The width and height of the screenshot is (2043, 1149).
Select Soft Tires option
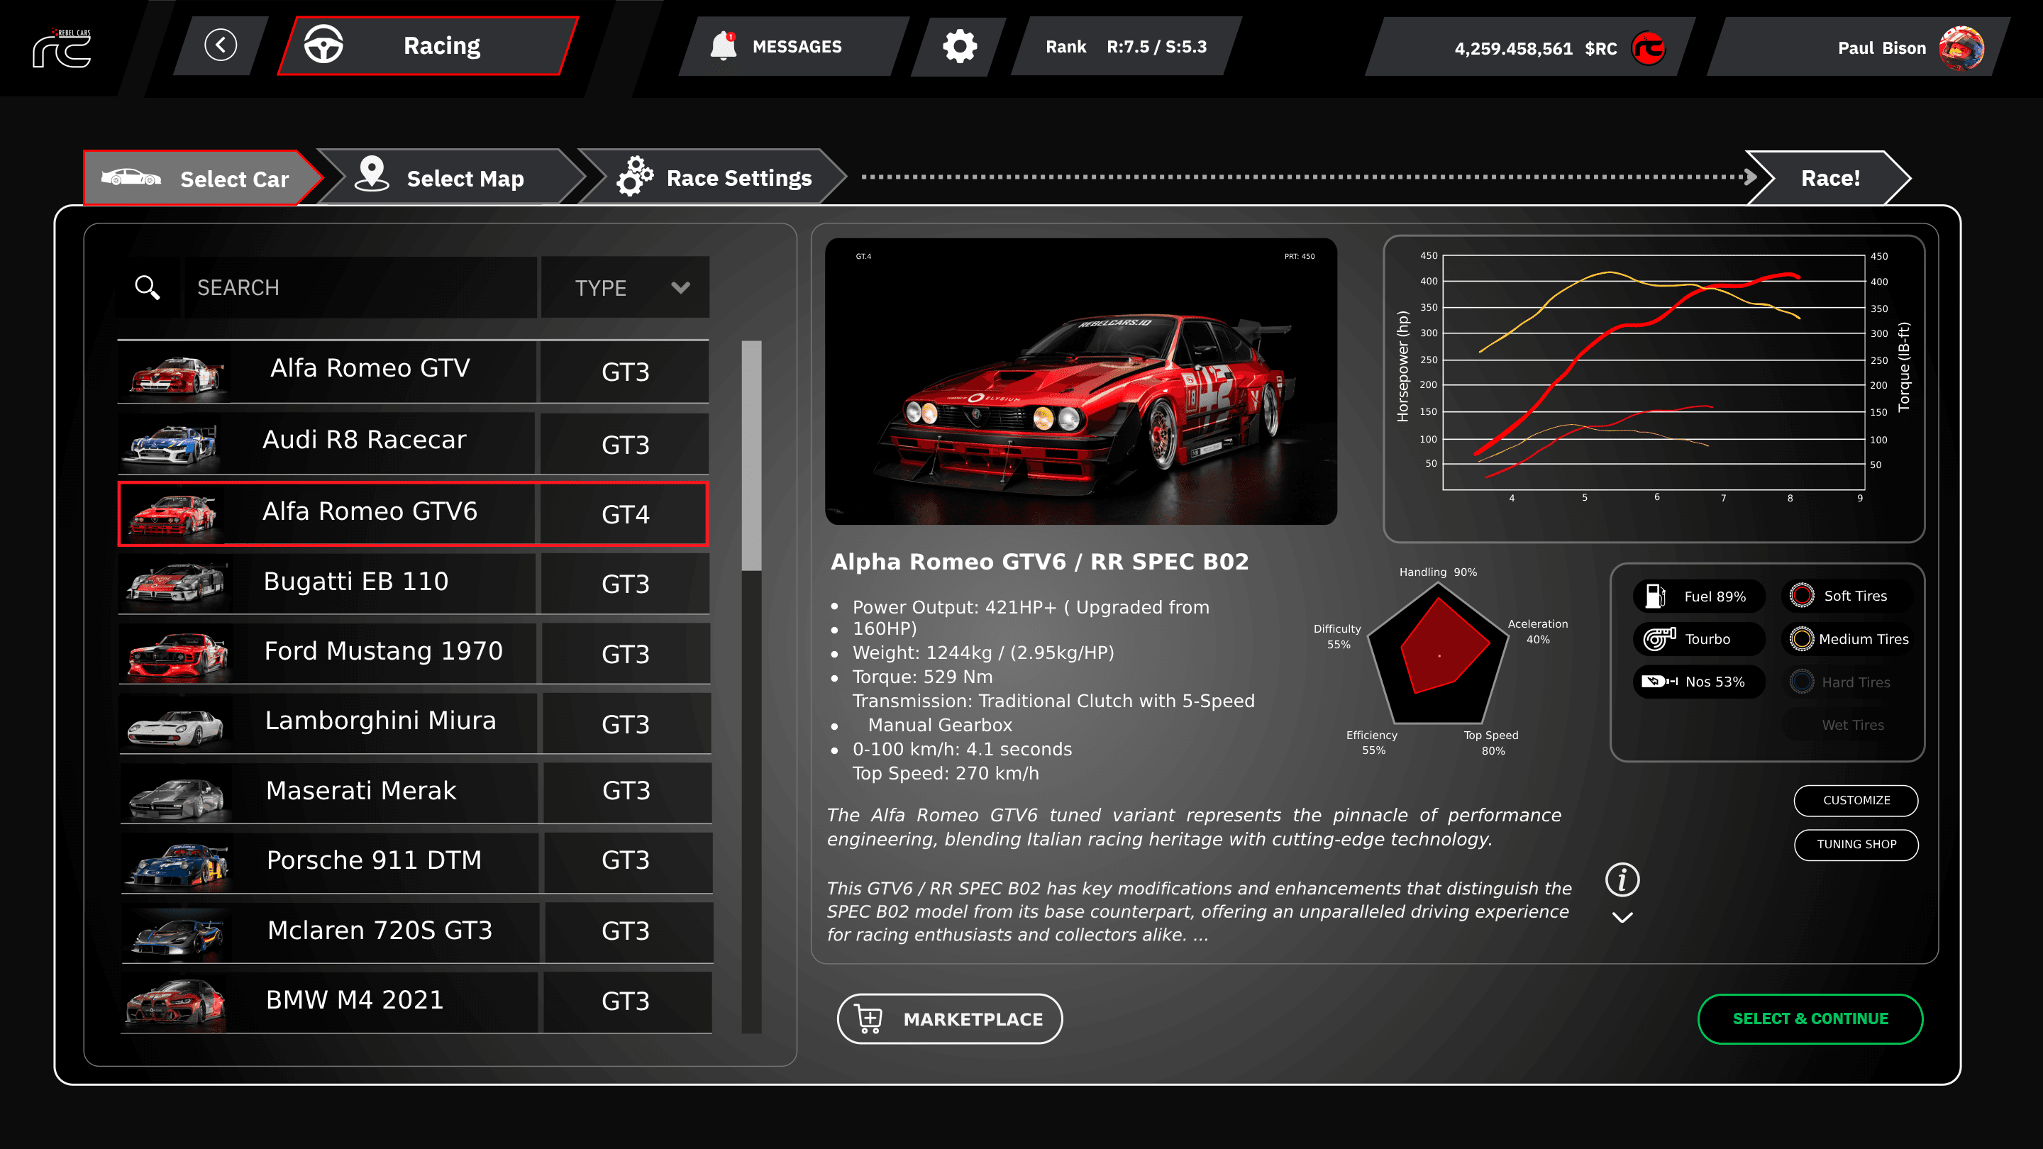coord(1847,596)
